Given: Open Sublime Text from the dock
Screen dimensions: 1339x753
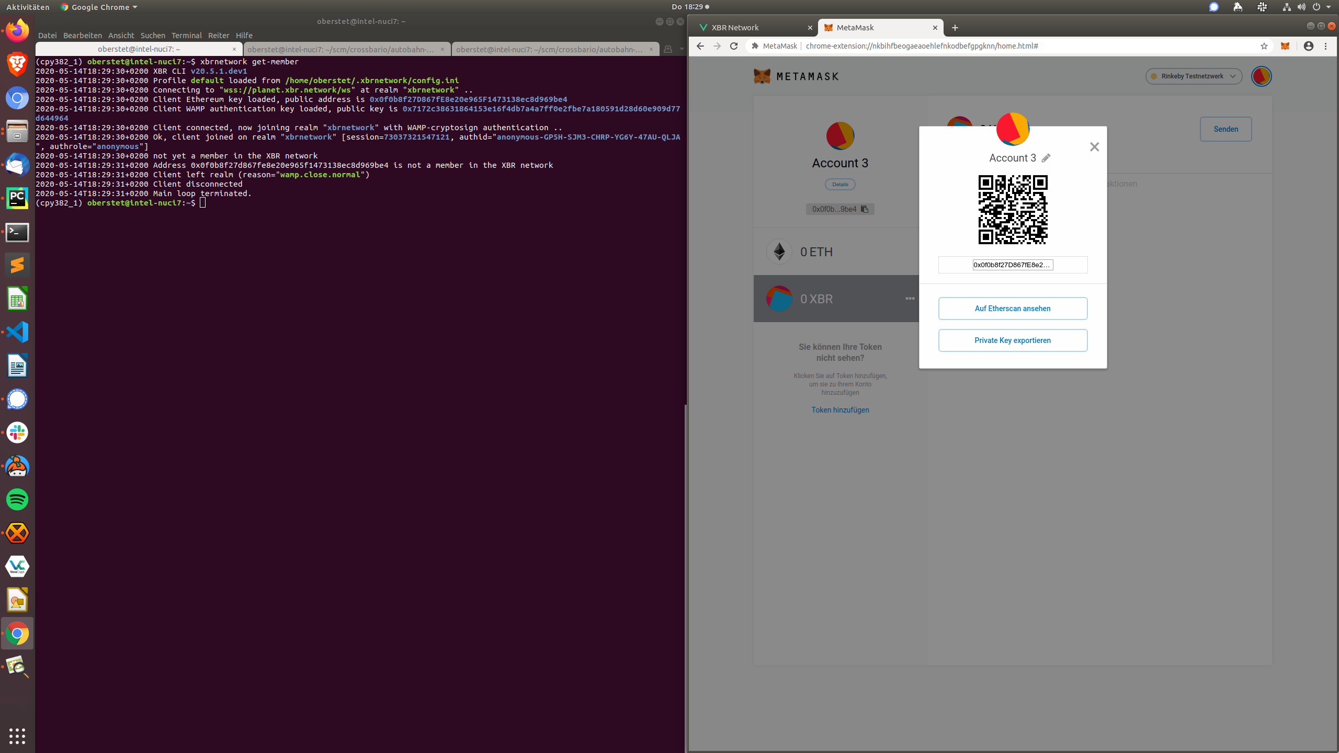Looking at the screenshot, I should (x=17, y=265).
